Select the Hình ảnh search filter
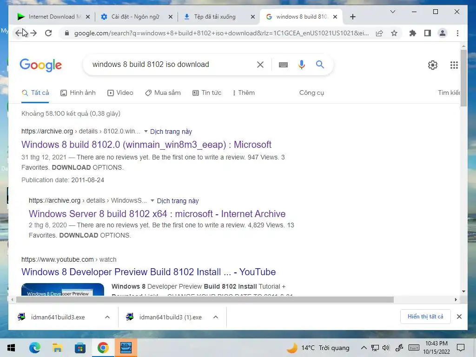Screen dimensions: 476x357 click(x=78, y=93)
